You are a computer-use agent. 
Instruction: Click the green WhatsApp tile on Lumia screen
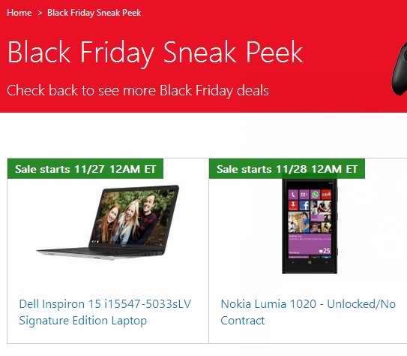315,195
